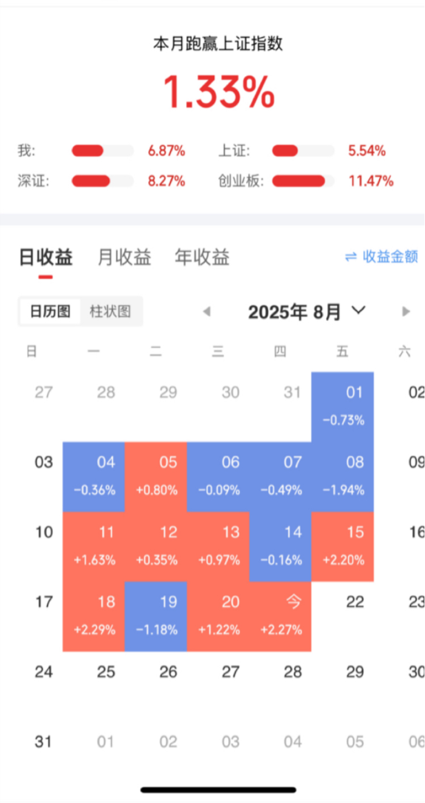Go to previous month with left arrow

207,311
